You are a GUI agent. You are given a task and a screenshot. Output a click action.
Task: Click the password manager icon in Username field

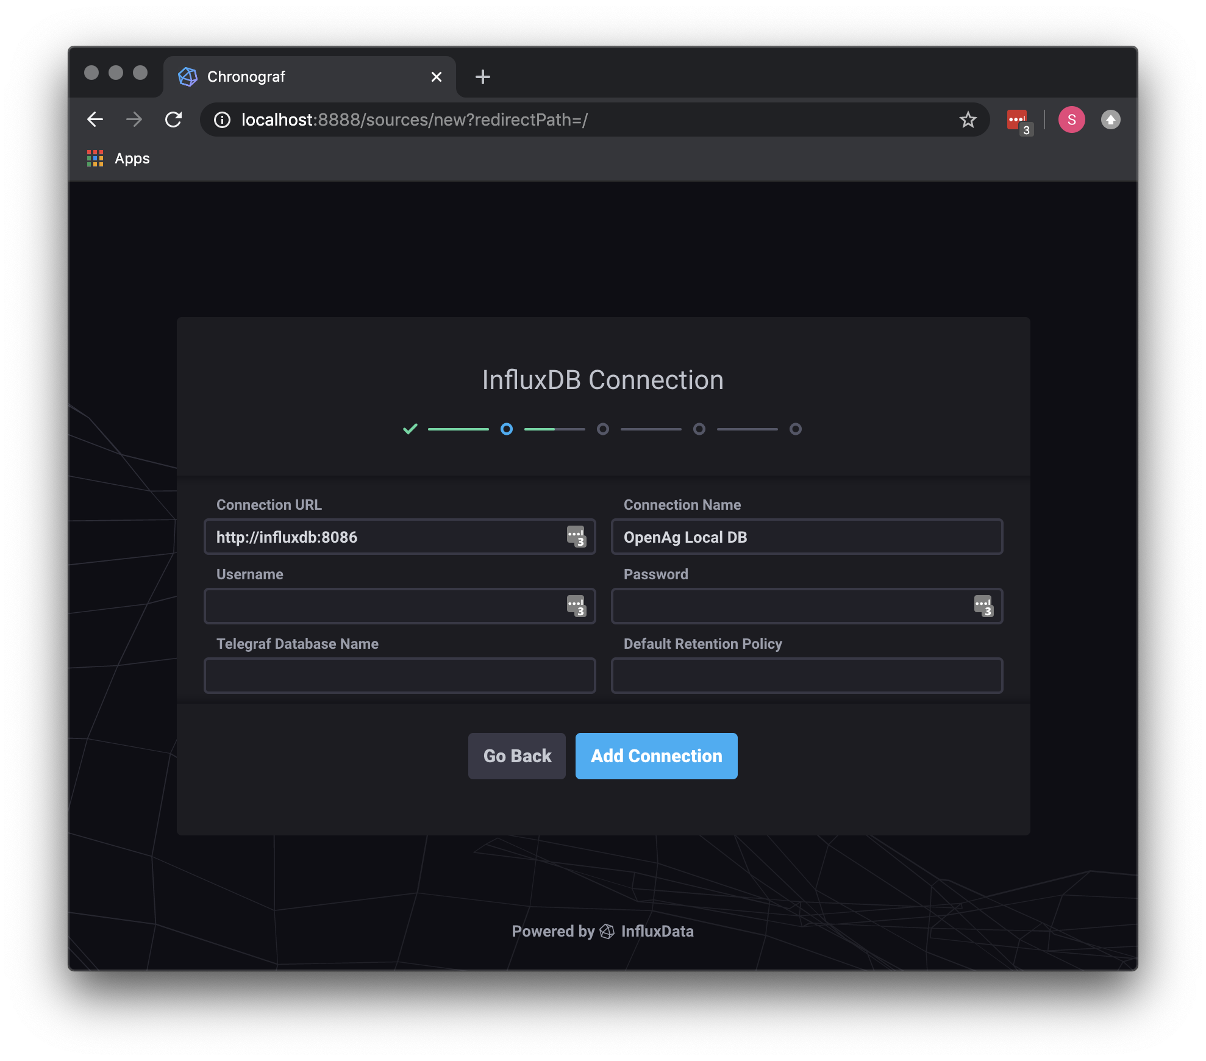click(576, 606)
